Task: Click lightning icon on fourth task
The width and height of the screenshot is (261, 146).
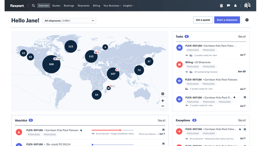Action: click(x=234, y=97)
